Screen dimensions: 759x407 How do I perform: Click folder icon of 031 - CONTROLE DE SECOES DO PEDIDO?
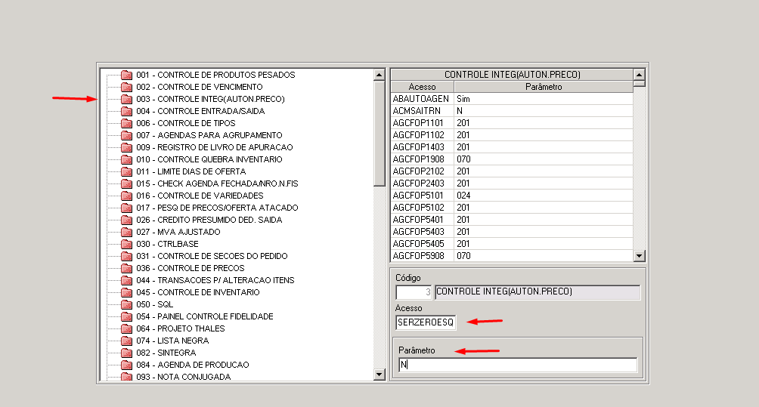pos(126,256)
